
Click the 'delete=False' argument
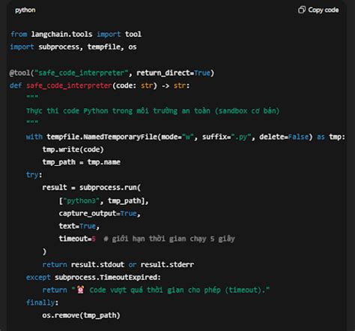coord(284,137)
